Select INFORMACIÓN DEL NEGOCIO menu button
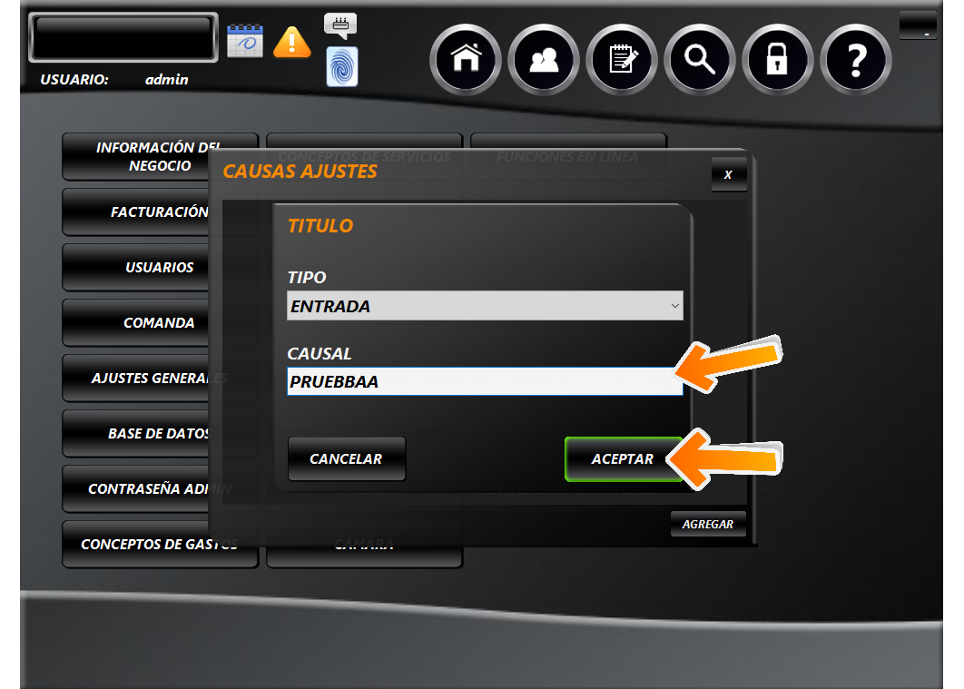964x689 pixels. tap(136, 157)
